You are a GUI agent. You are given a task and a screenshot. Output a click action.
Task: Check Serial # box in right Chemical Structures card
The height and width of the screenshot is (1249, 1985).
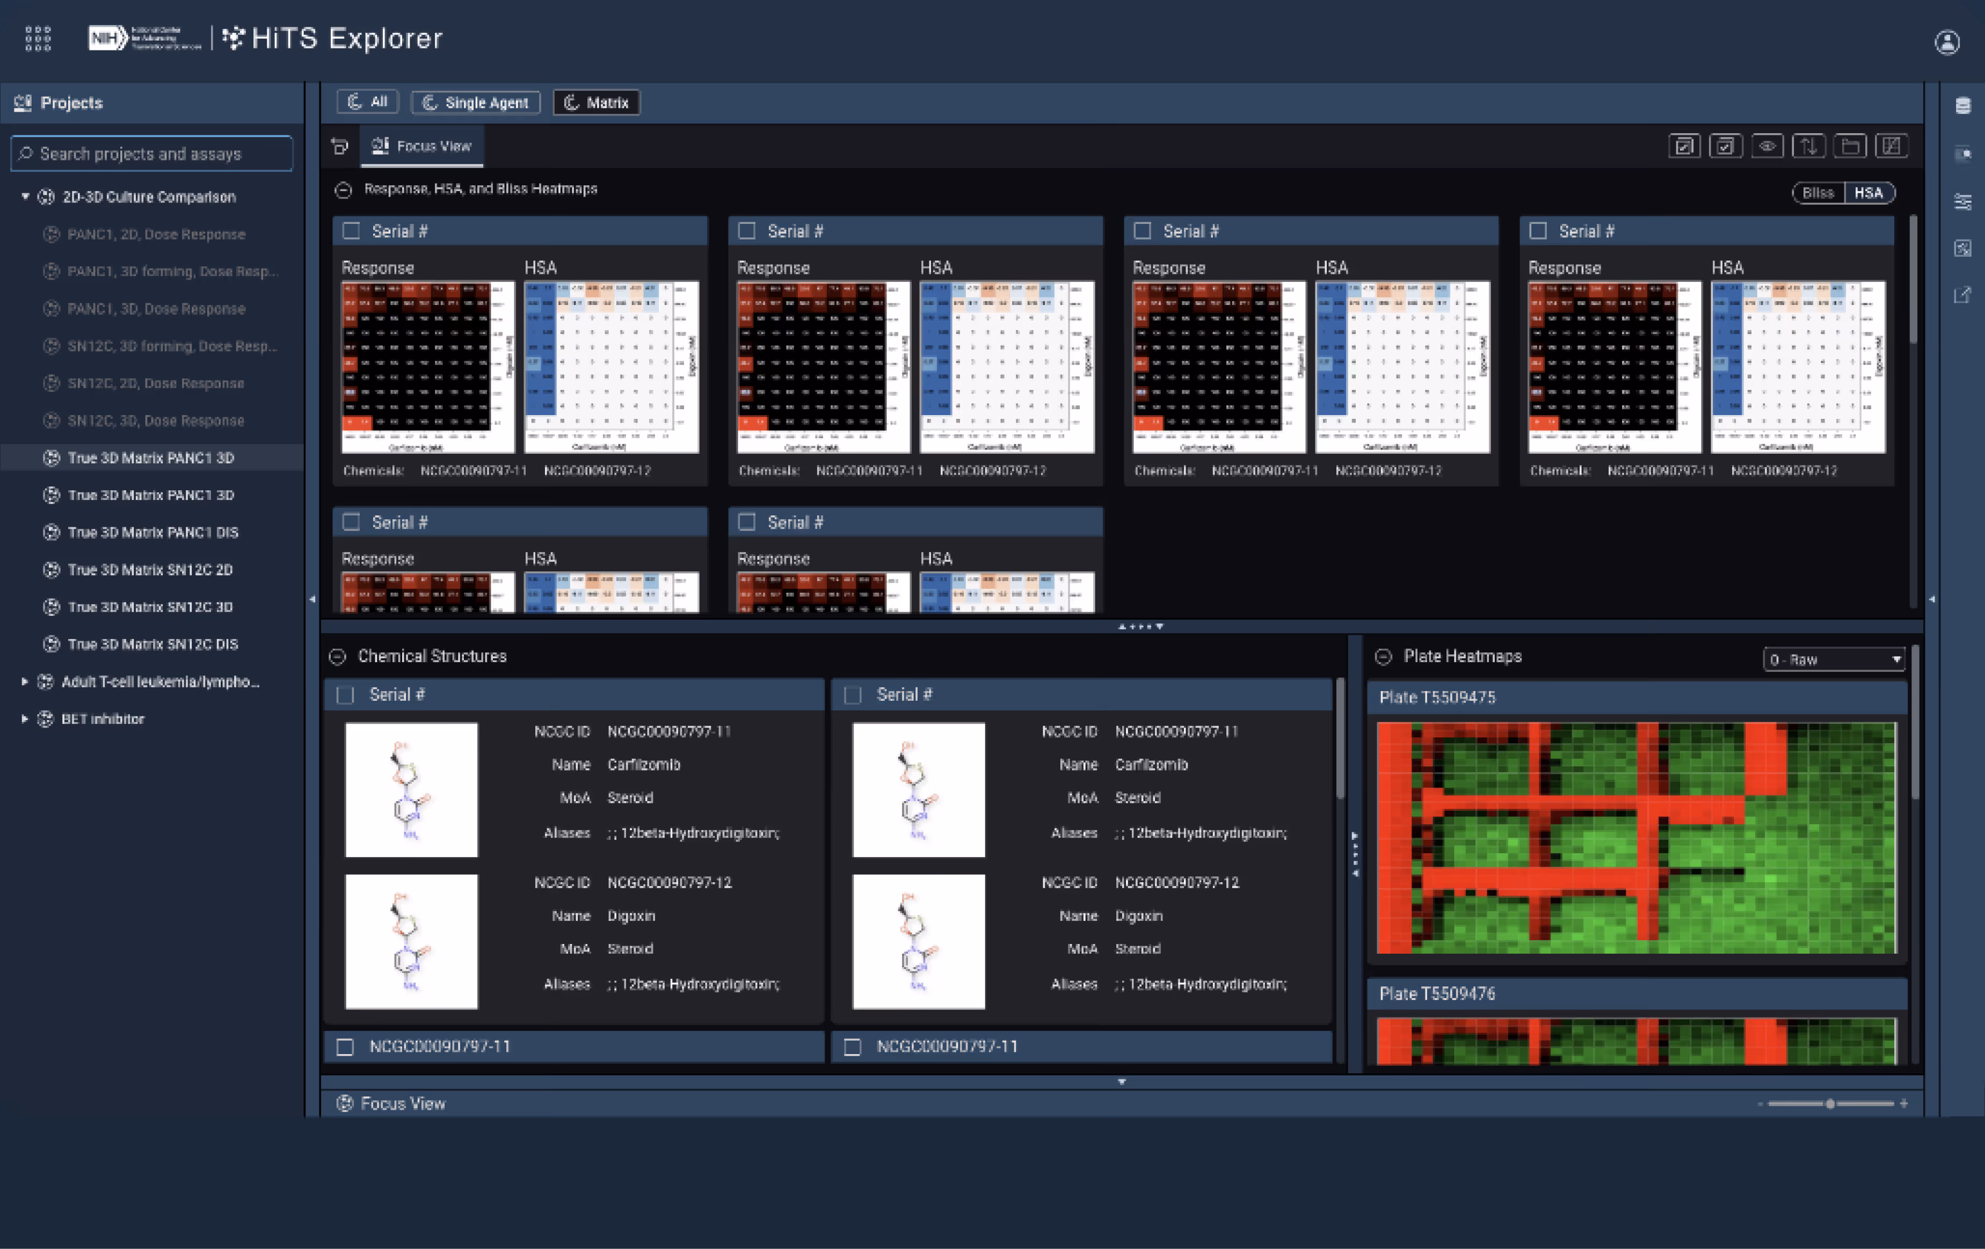[x=853, y=695]
